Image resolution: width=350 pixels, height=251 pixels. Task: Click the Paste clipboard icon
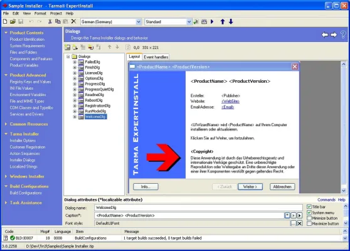pos(66,21)
